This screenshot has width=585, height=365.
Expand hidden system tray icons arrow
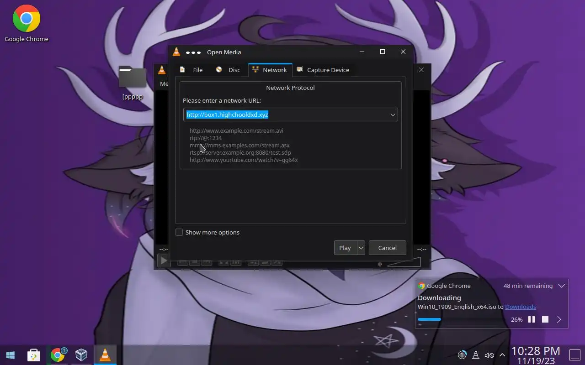(x=502, y=355)
